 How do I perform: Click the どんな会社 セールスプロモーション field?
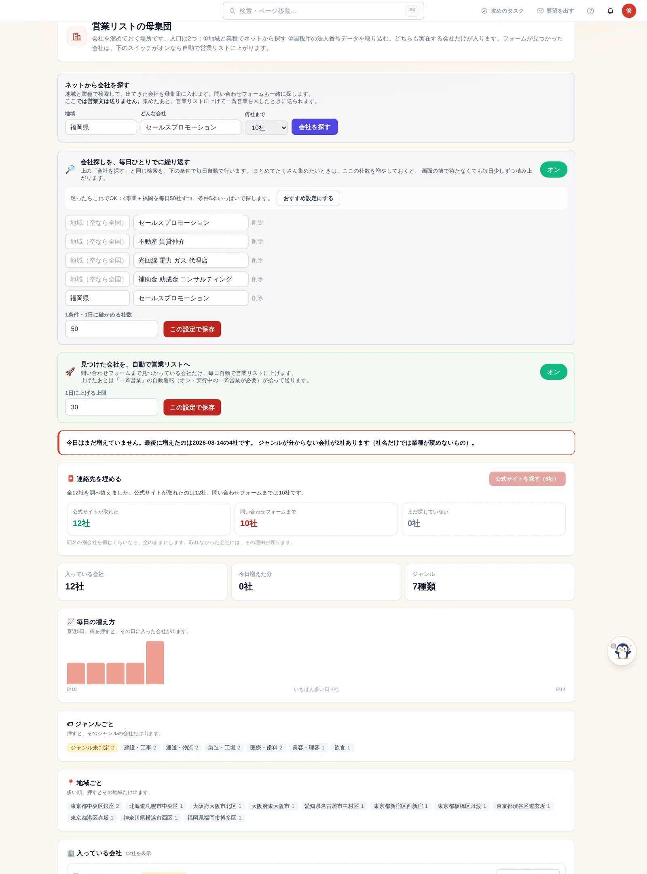(191, 127)
